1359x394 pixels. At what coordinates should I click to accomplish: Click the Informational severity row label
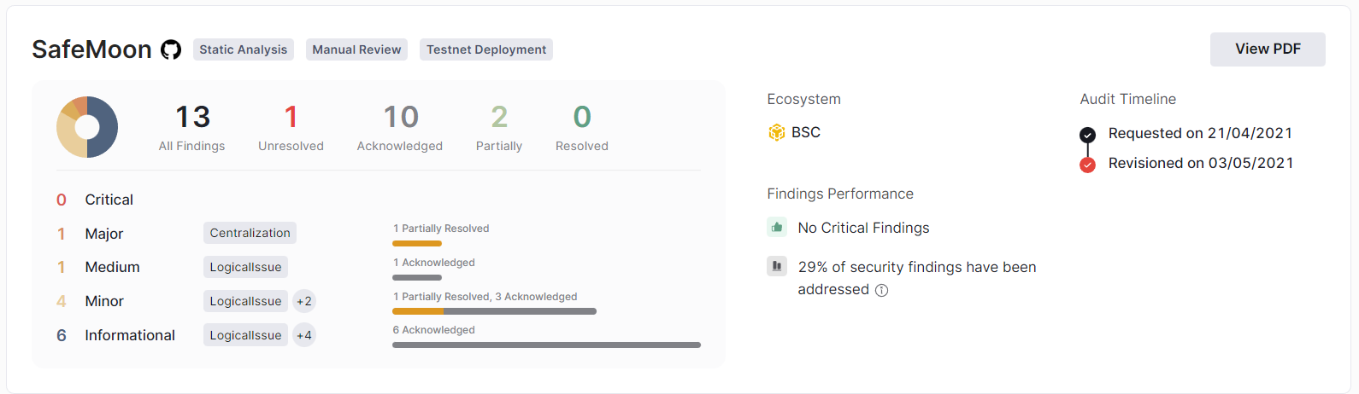pos(130,335)
